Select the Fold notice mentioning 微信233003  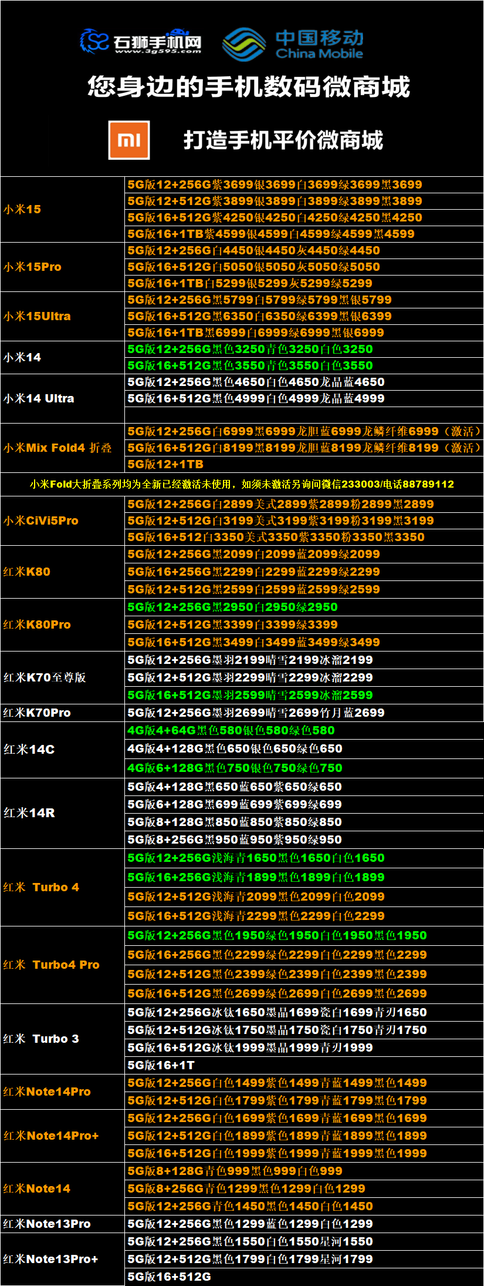click(242, 484)
